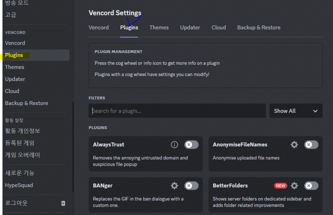Viewport: 333px width, 215px height.
Task: Open Vencord in the sidebar
Action: pos(15,43)
